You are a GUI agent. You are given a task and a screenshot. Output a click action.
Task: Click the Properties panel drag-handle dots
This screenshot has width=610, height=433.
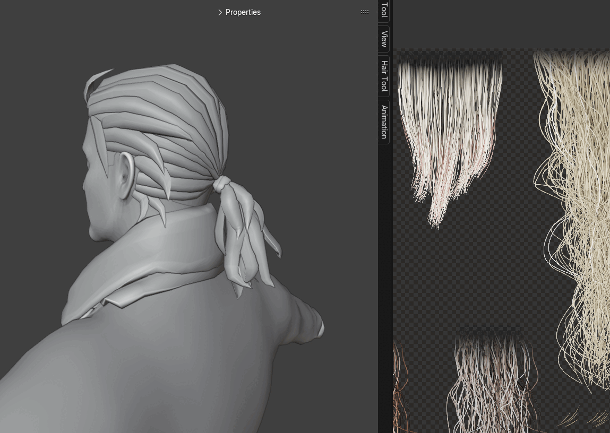(x=365, y=12)
